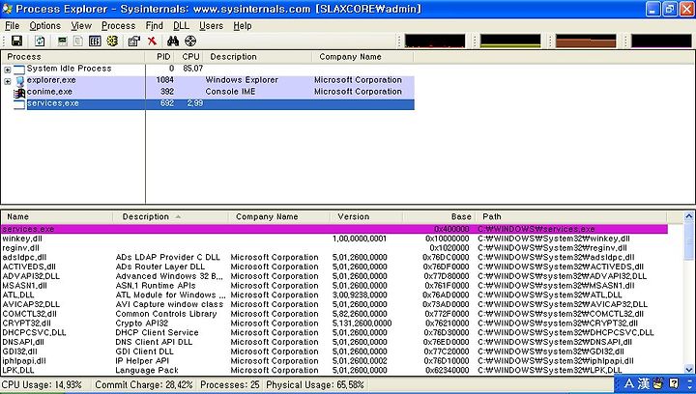Viewport: 696px width, 394px height.
Task: Open System Information from the toolbar
Action: pyautogui.click(x=62, y=42)
